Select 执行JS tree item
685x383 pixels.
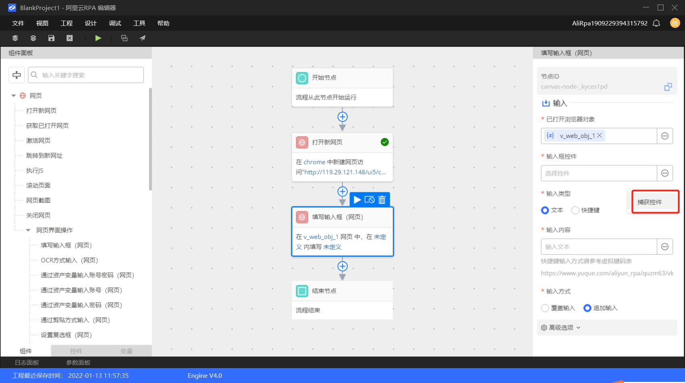[35, 170]
